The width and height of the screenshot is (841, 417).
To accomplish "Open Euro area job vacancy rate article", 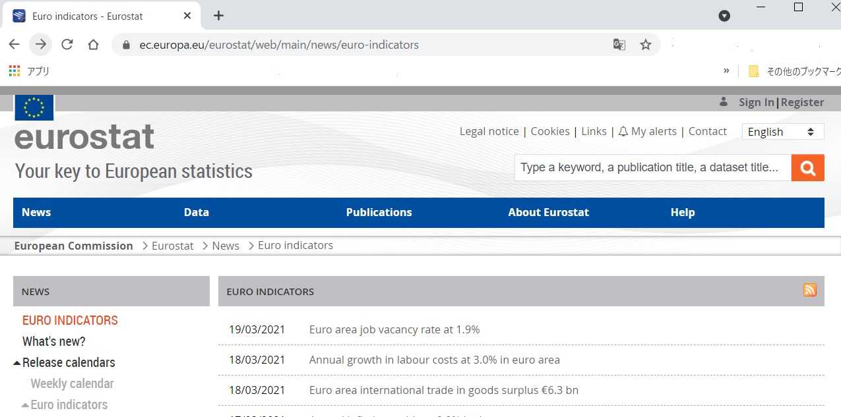I will tap(394, 329).
